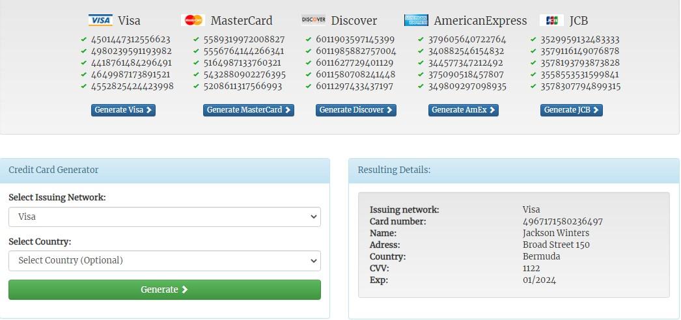Click MasterCard number 5556764144266341
The height and width of the screenshot is (320, 681).
tap(243, 51)
